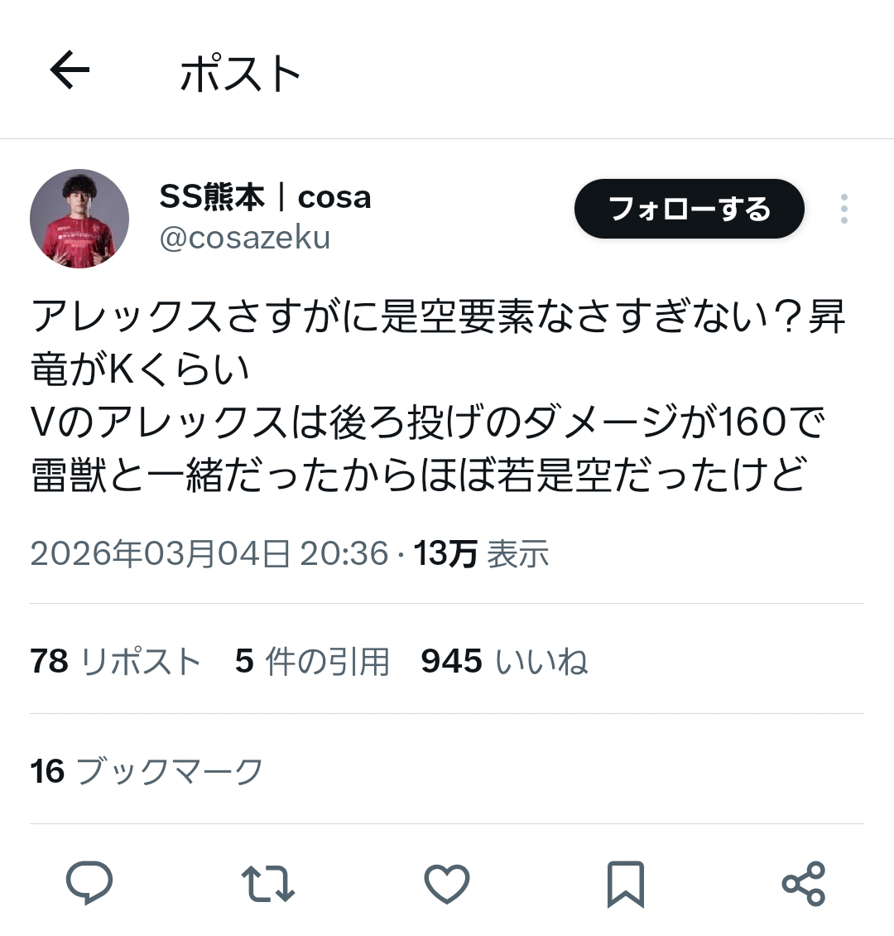
Task: Like the post with the heart icon
Action: [x=447, y=884]
